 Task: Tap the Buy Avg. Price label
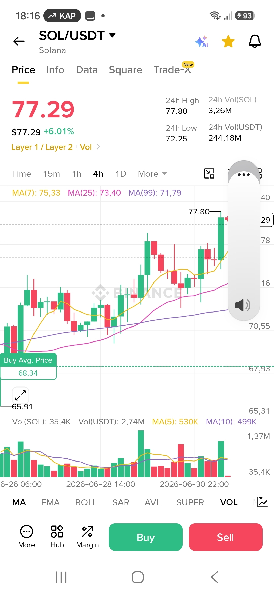pos(28,360)
